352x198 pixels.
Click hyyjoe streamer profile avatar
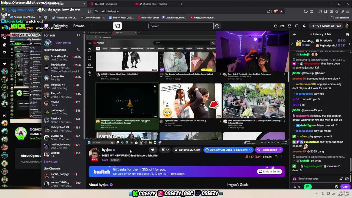click(x=94, y=154)
